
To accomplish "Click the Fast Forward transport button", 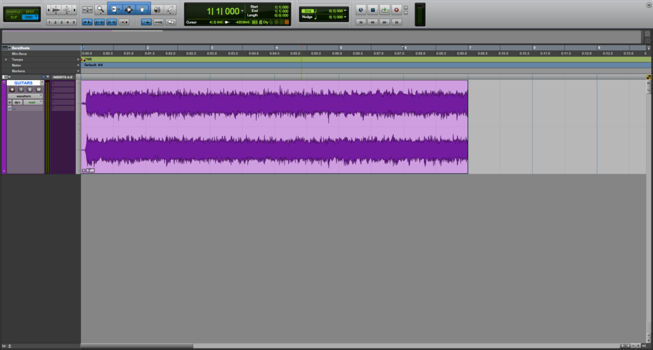I will [x=385, y=22].
